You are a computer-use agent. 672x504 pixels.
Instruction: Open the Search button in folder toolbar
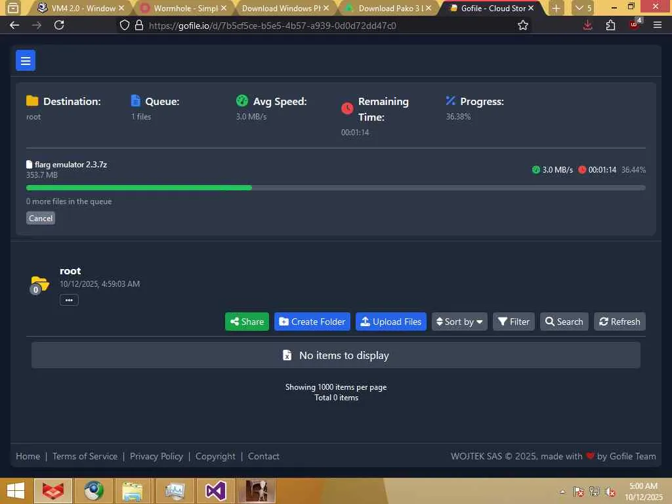pyautogui.click(x=564, y=322)
